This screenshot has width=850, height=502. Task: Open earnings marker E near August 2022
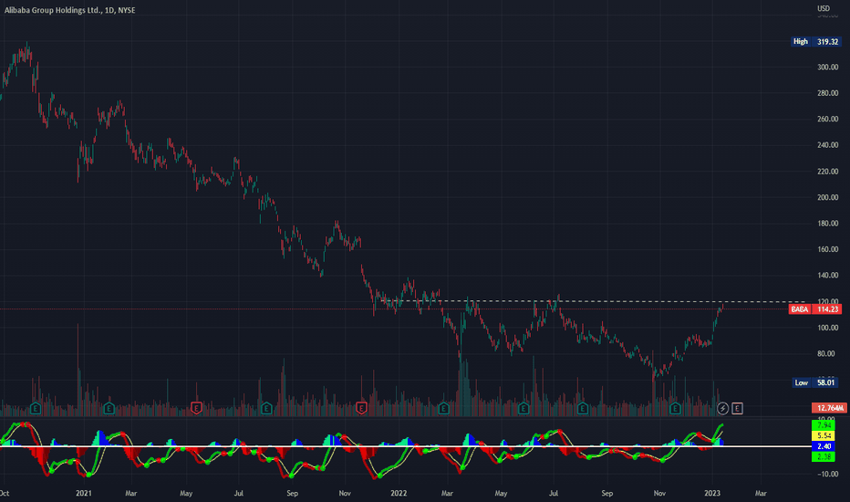click(x=583, y=408)
